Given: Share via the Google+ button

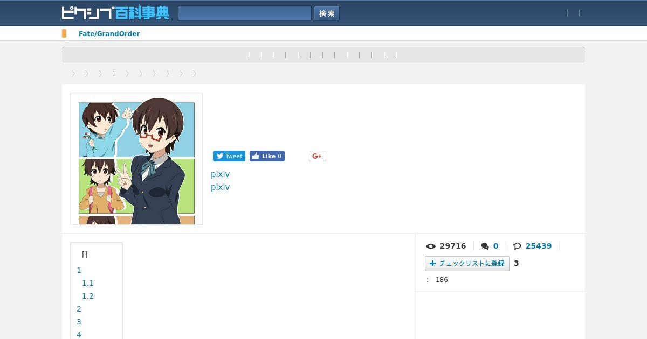Looking at the screenshot, I should coord(318,156).
